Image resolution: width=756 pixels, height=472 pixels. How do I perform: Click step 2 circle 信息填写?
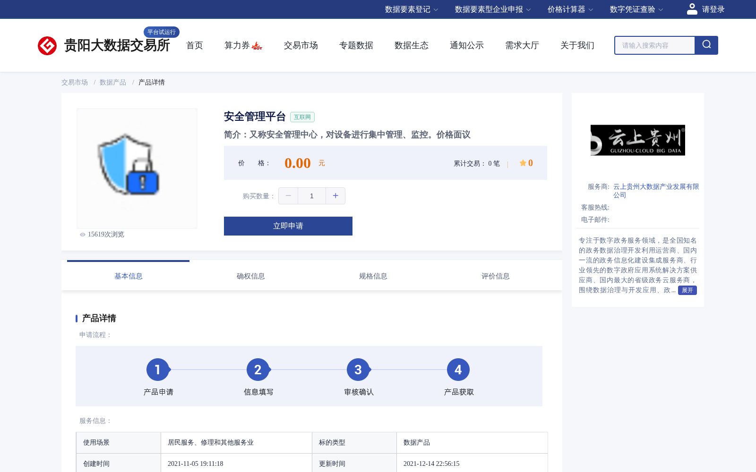coord(258,370)
